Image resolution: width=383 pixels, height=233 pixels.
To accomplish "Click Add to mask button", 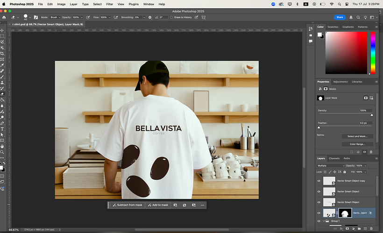I will (x=158, y=205).
